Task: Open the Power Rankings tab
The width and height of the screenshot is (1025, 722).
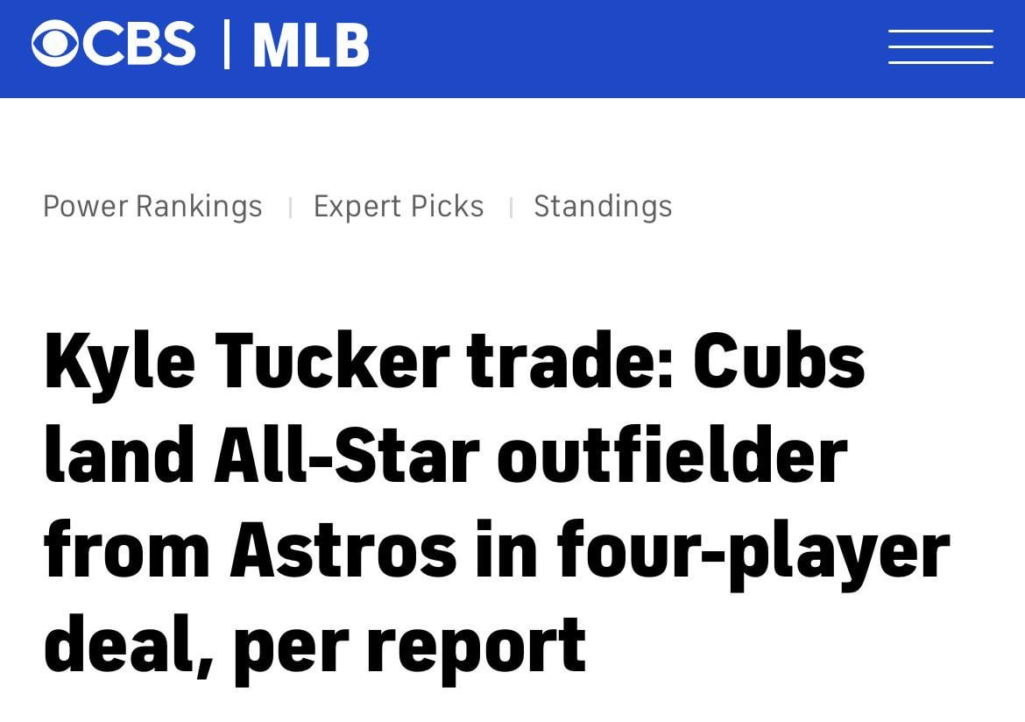Action: (152, 207)
